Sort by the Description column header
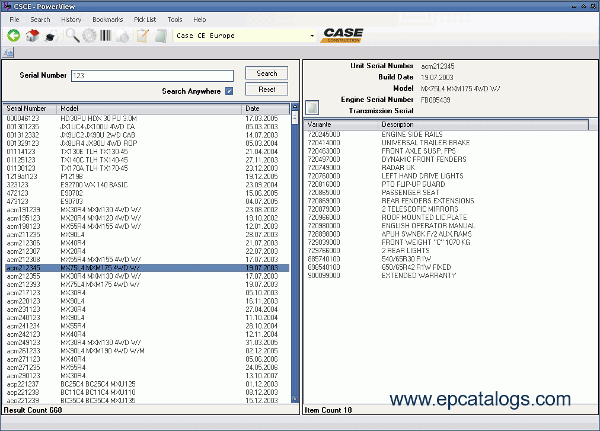 tap(483, 124)
